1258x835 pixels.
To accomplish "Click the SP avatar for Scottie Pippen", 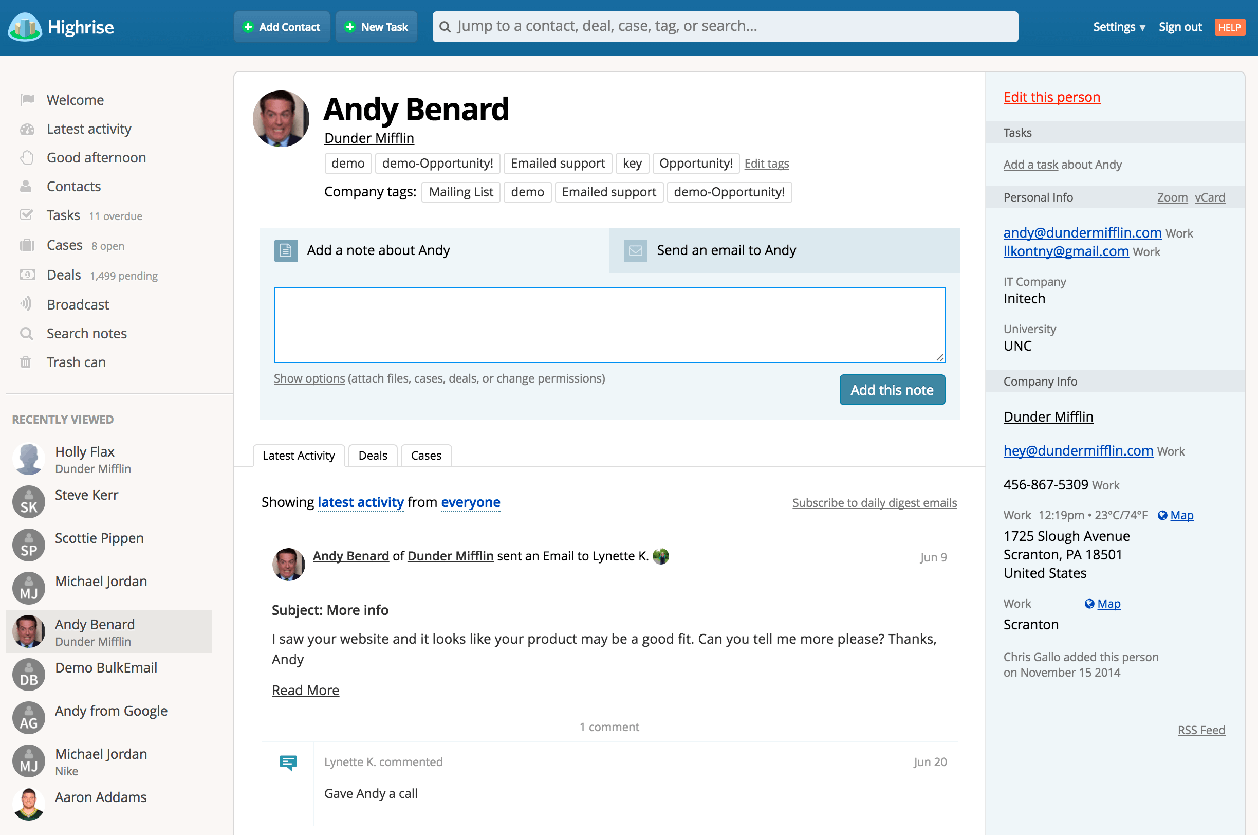I will point(29,545).
